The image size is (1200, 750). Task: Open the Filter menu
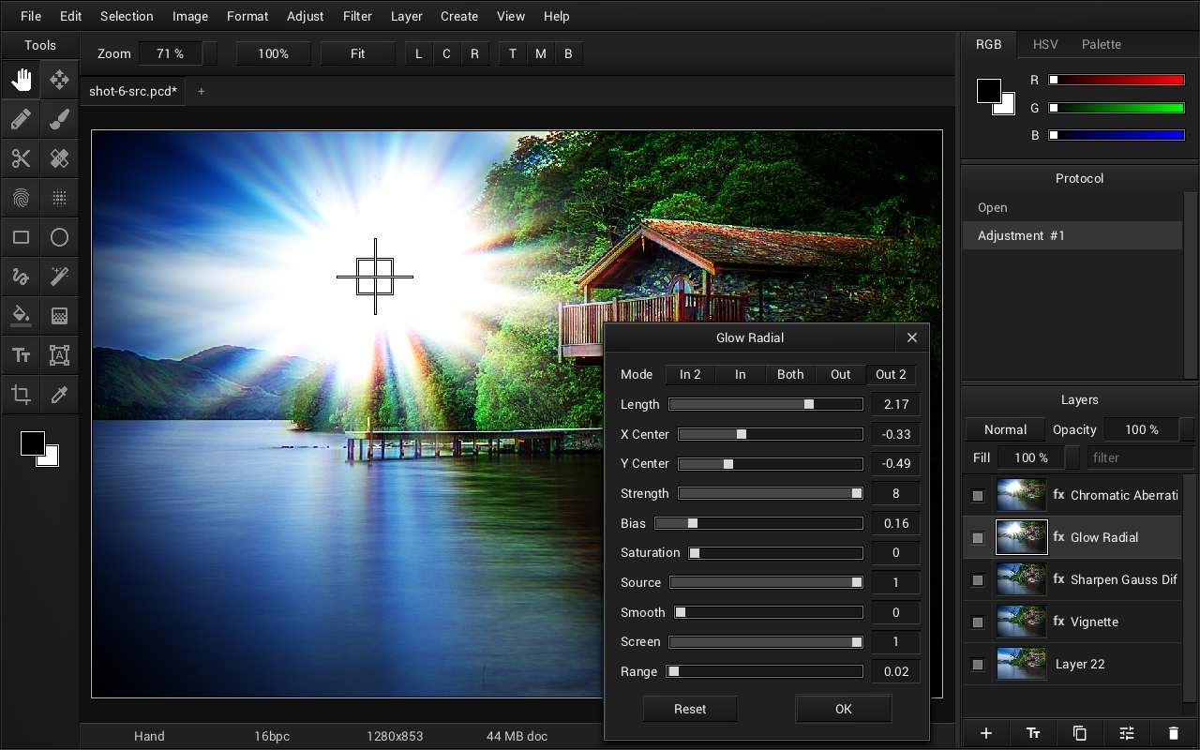tap(357, 16)
